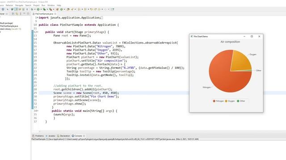This screenshot has width=286, height=160.
Task: Go to Previous Annotation via toolbar
Action: pyautogui.click(x=85, y=9)
